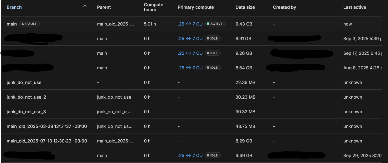The width and height of the screenshot is (388, 163).
Task: Open branch main_old_2025-03-28 13:51:37
Action: click(47, 126)
